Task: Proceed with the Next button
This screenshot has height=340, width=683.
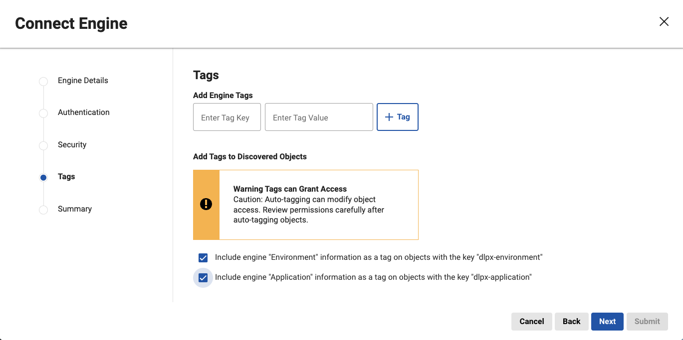Action: (x=607, y=322)
